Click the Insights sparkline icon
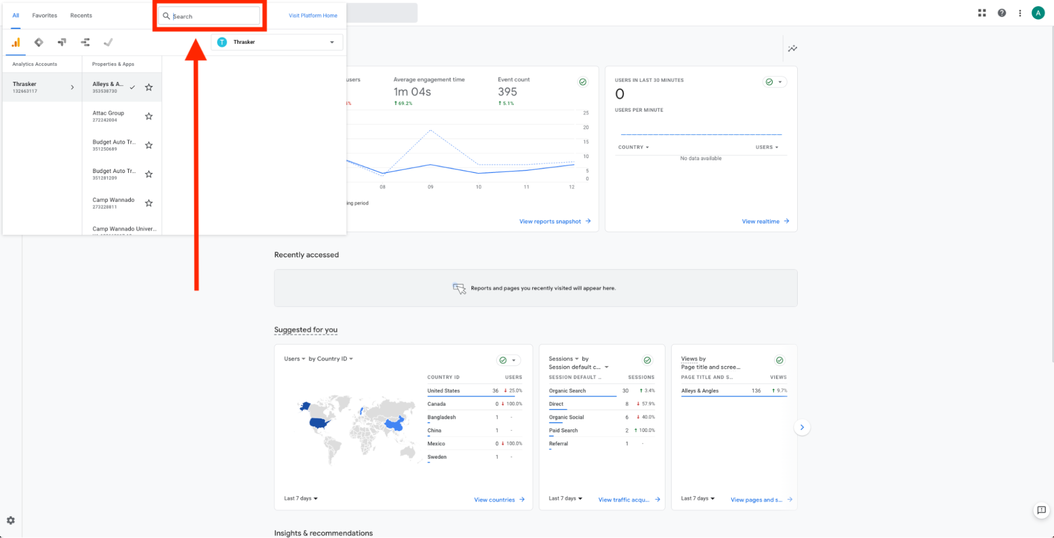Viewport: 1054px width, 538px height. click(792, 49)
